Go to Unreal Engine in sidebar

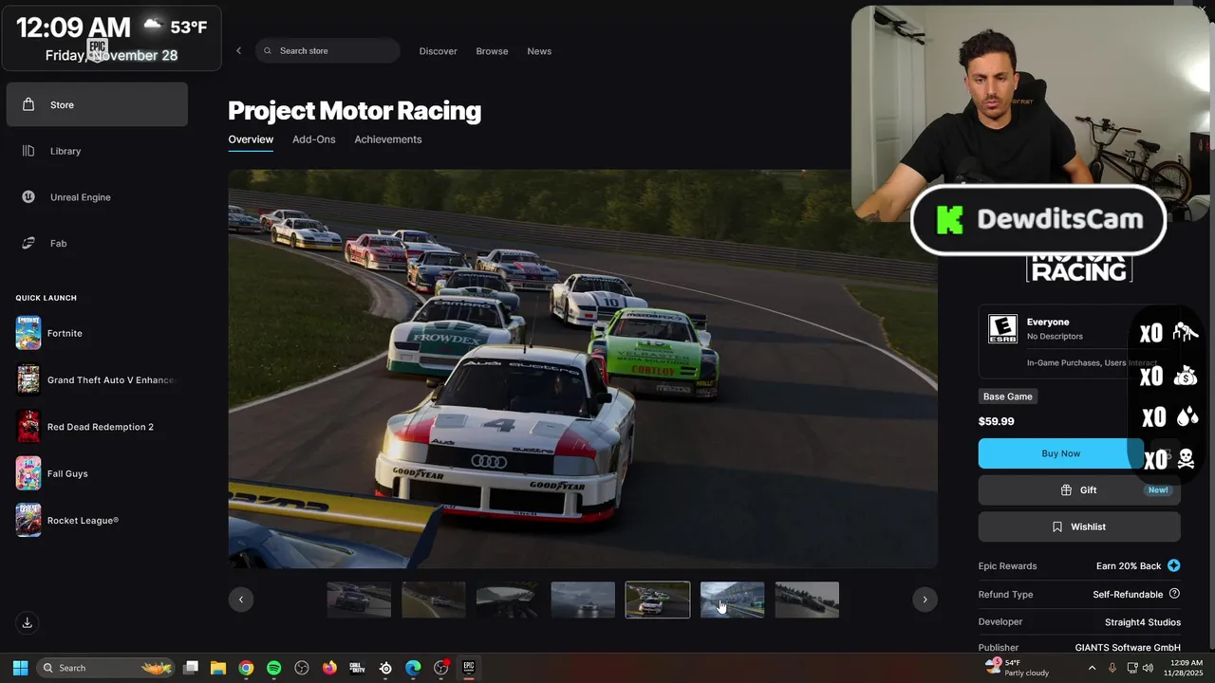97,197
